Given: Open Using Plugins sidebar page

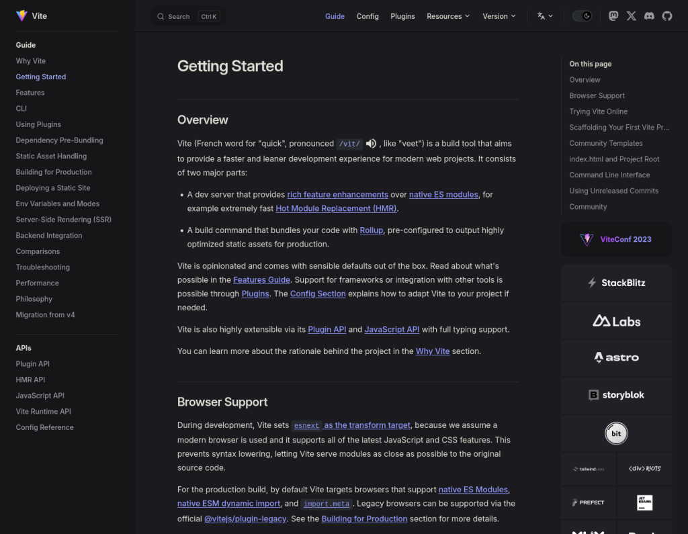Looking at the screenshot, I should pyautogui.click(x=38, y=124).
